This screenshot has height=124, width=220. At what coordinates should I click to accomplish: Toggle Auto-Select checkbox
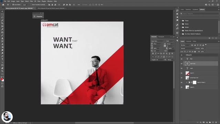coord(13,4)
